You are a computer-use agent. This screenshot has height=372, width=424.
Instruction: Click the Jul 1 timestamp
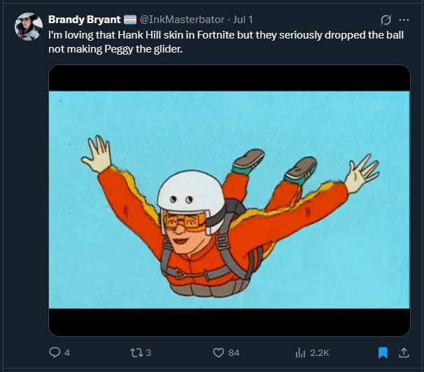click(242, 20)
